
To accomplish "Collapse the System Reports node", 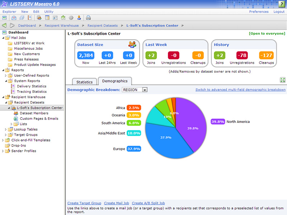I will coord(6,81).
